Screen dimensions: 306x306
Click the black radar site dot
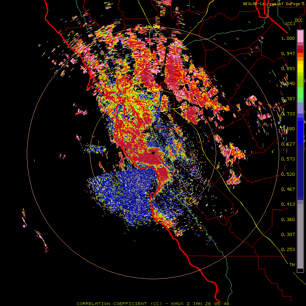click(x=153, y=153)
